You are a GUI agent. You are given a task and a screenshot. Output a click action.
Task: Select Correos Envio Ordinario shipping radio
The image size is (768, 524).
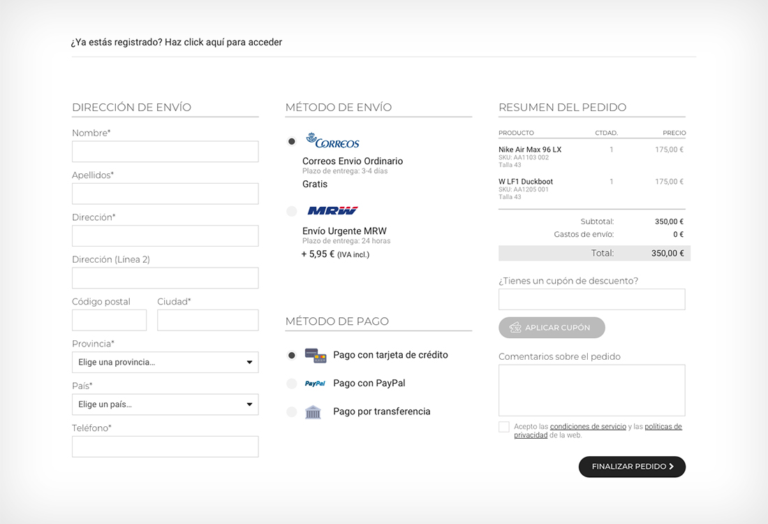tap(292, 141)
